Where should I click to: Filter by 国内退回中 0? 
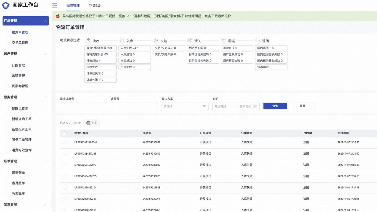tap(271, 48)
